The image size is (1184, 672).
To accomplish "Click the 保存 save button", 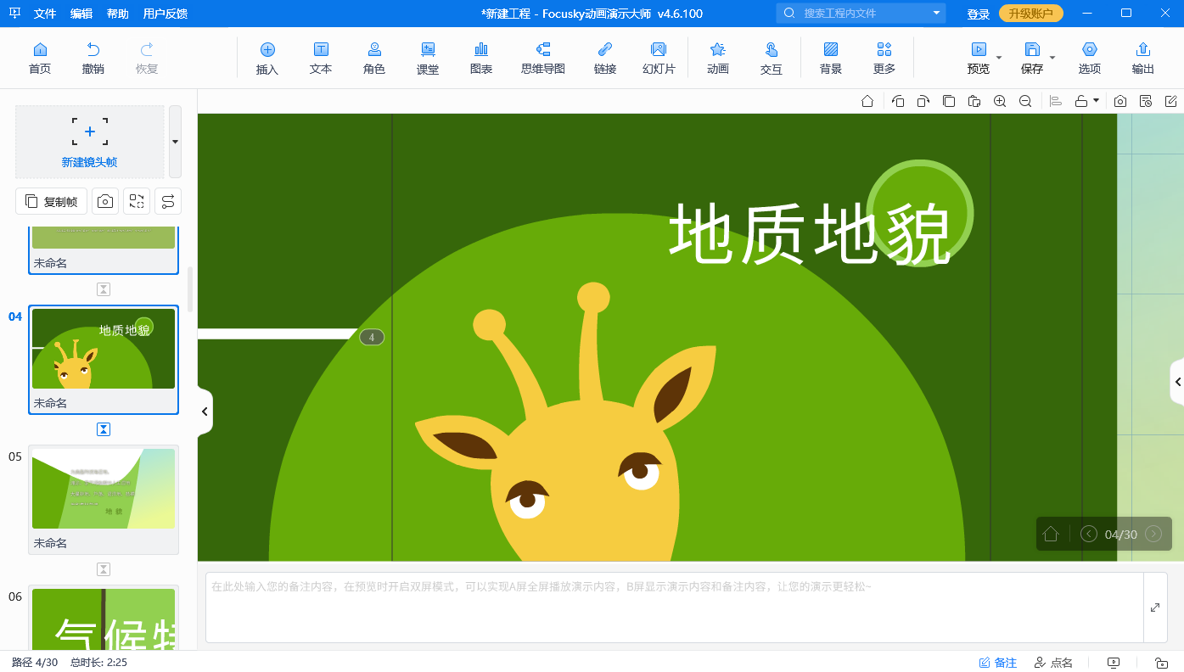I will 1032,59.
